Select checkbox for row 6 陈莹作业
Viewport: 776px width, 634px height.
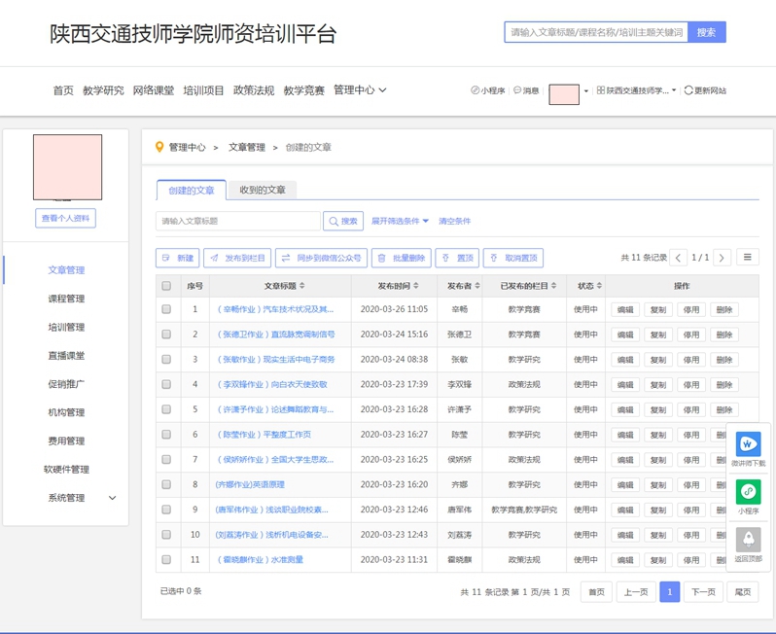coord(166,435)
